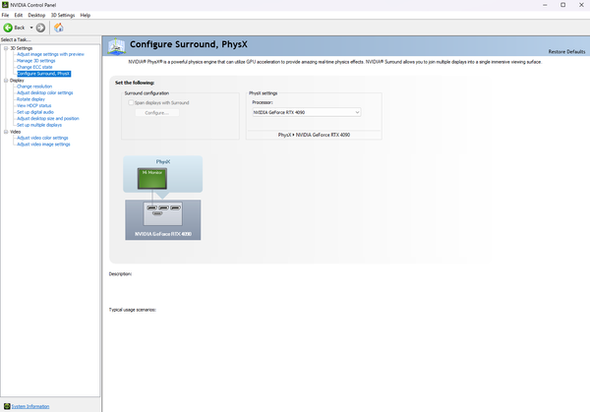Go to the Home page icon

(58, 28)
